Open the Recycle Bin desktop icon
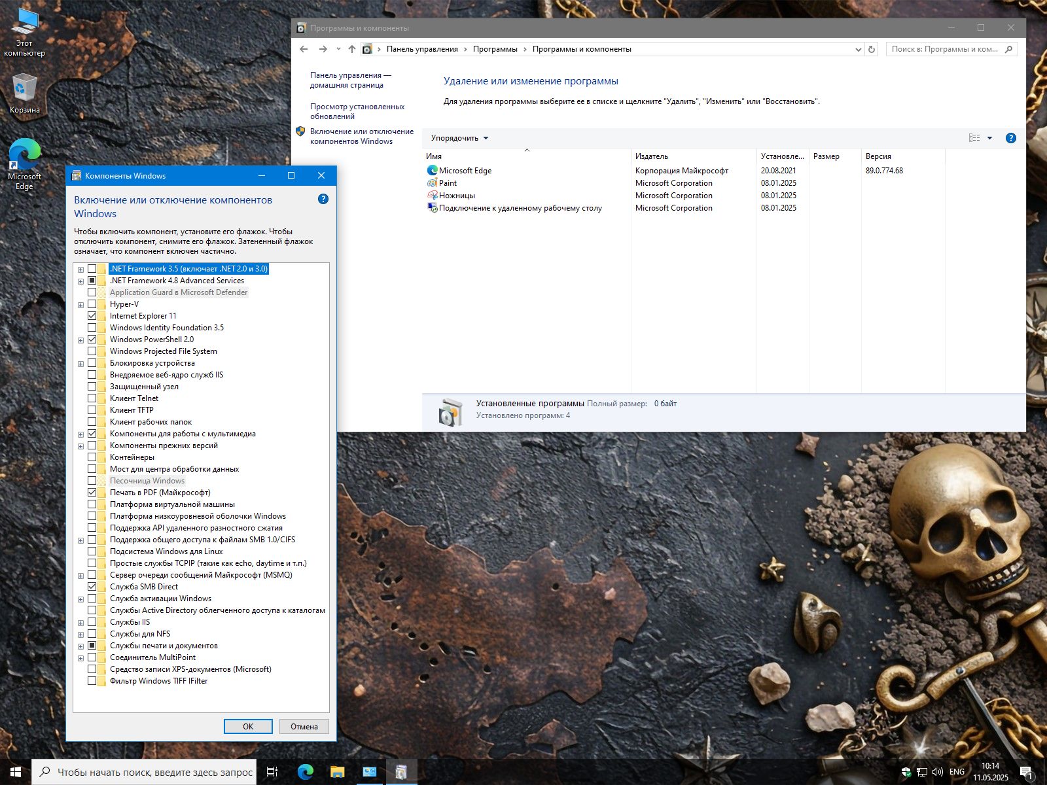 click(24, 94)
